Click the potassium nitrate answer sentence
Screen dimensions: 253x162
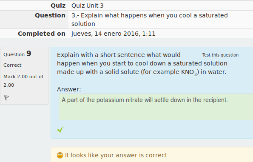point(145,100)
